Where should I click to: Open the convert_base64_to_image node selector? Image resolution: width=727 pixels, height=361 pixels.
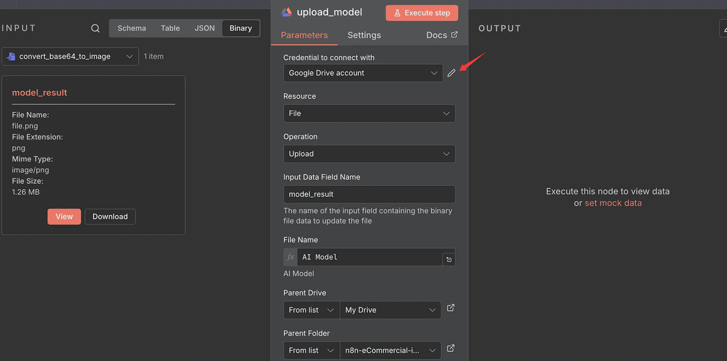pyautogui.click(x=70, y=57)
